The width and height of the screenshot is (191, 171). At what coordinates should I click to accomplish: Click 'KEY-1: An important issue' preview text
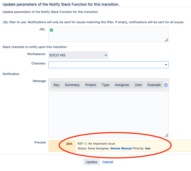tap(96, 143)
